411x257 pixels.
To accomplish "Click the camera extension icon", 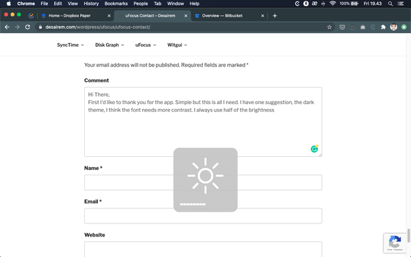I will pos(363,27).
